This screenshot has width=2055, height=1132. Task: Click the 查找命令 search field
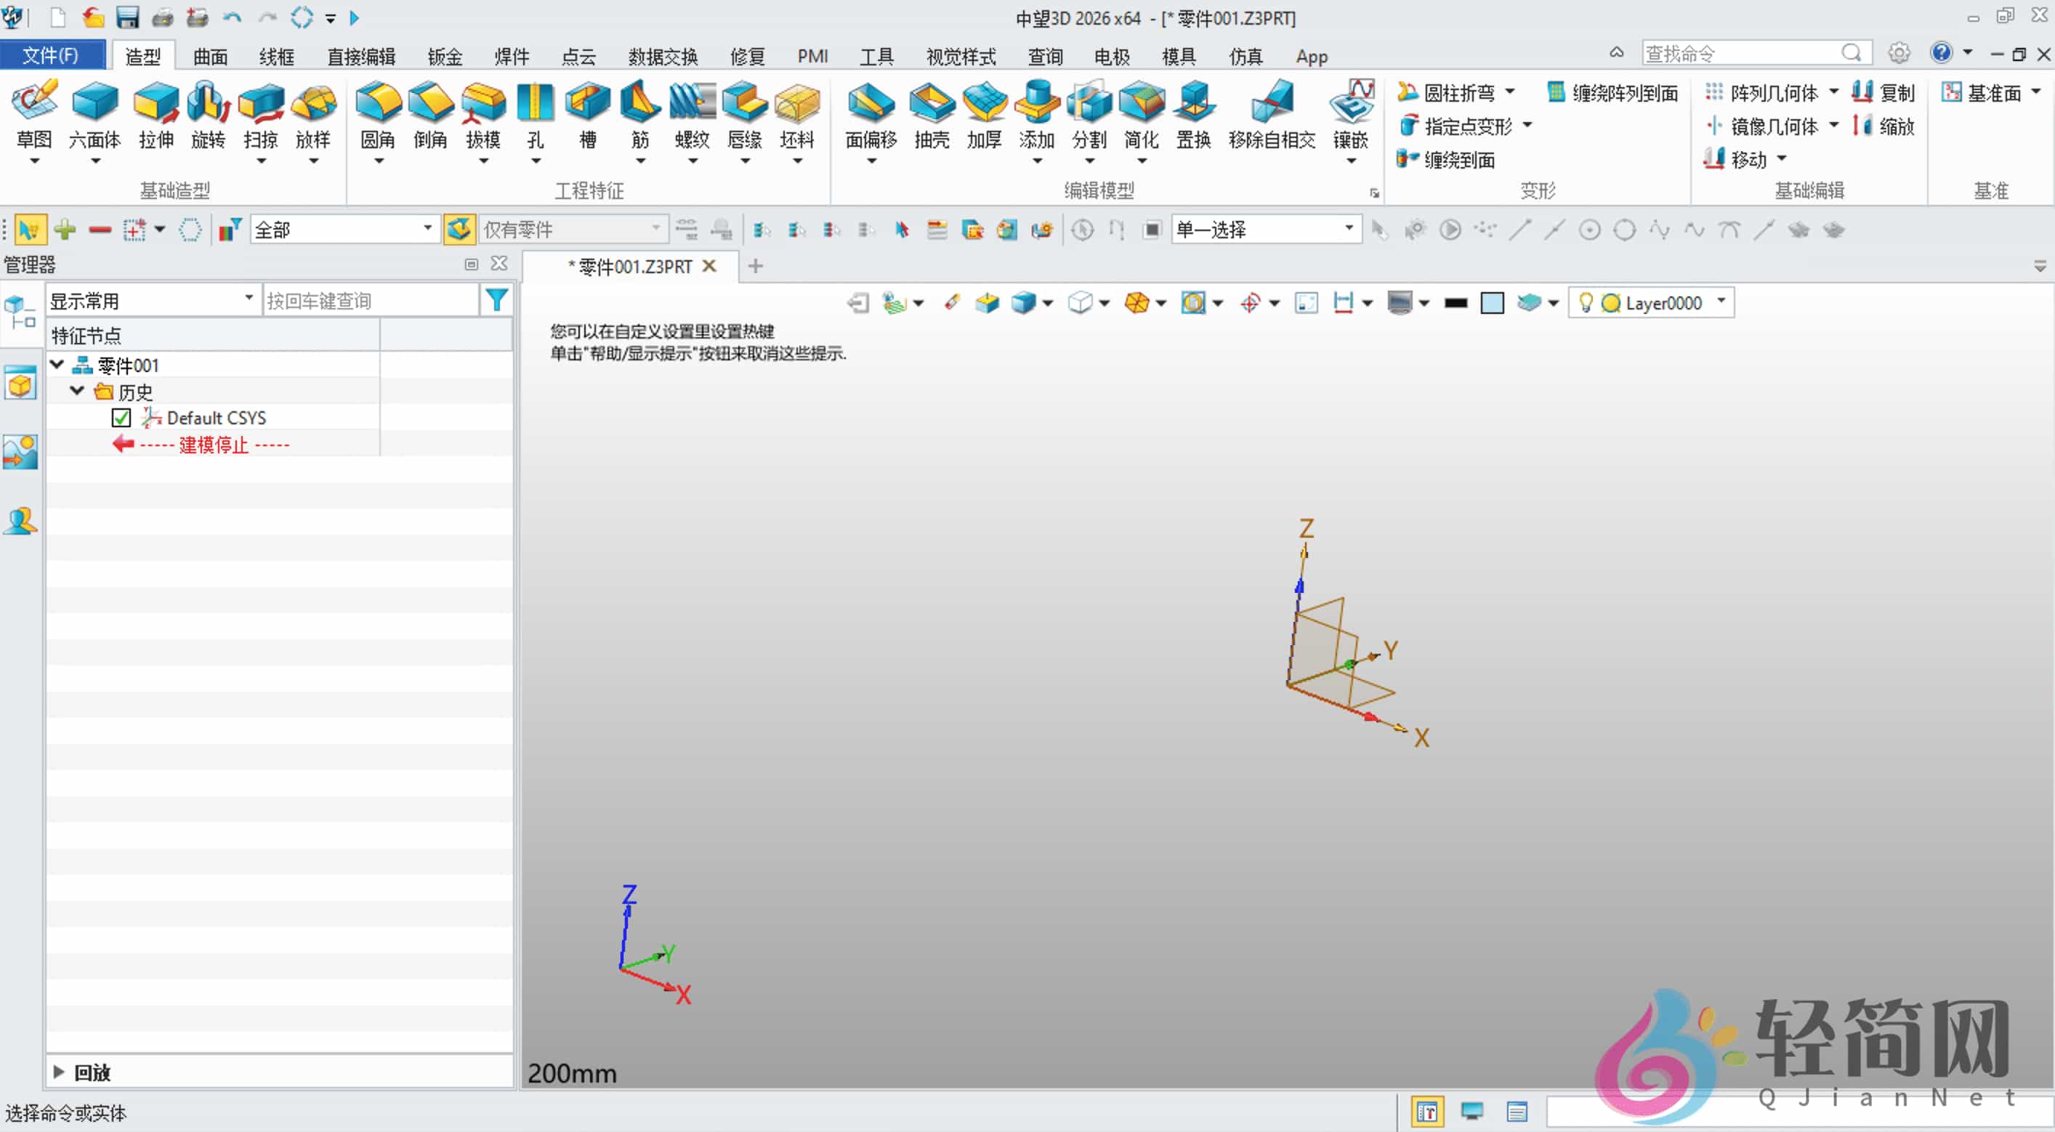click(1739, 52)
